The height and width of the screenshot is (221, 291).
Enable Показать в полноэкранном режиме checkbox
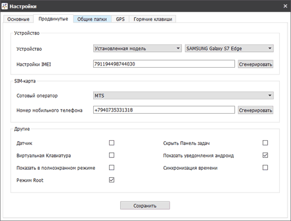[112, 168]
